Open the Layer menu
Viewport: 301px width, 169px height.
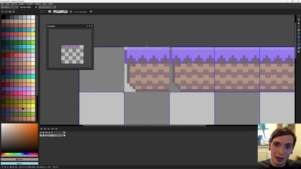coord(22,4)
